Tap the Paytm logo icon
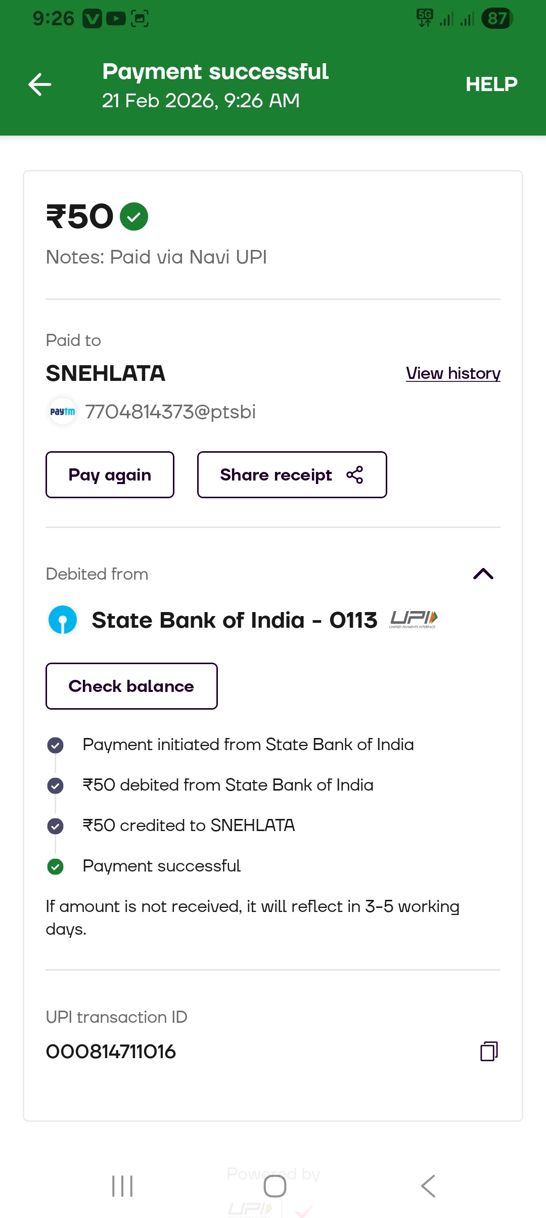The width and height of the screenshot is (546, 1218). 63,412
